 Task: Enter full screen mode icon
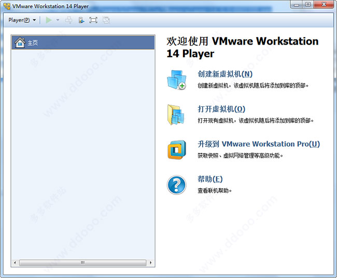[x=93, y=20]
